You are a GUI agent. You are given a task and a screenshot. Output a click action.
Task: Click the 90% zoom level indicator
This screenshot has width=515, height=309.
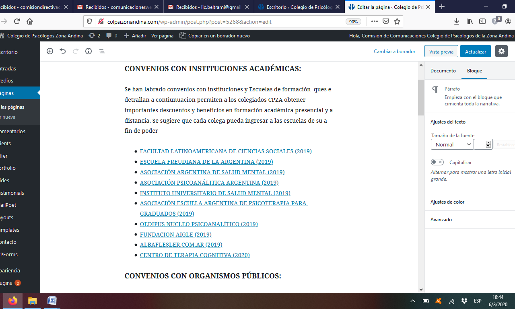click(x=354, y=22)
